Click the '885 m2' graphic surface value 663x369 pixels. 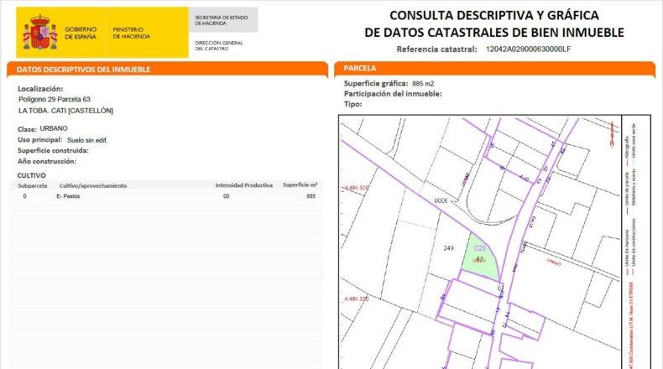click(x=423, y=84)
